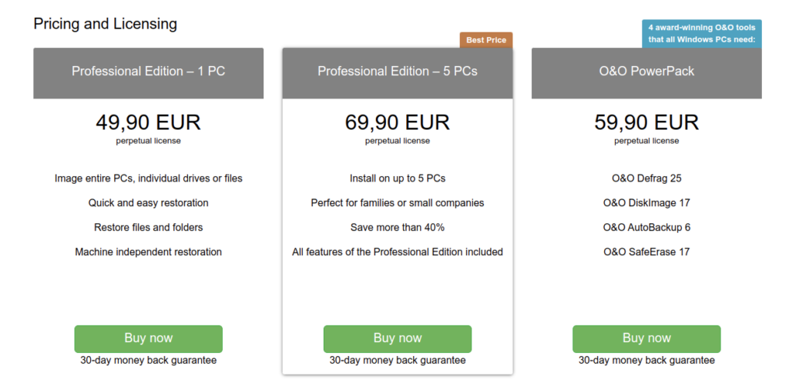
Task: Buy the Professional Edition 5 PCs license
Action: 398,338
